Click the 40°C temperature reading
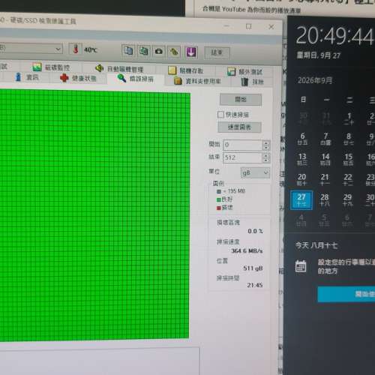 [90, 50]
